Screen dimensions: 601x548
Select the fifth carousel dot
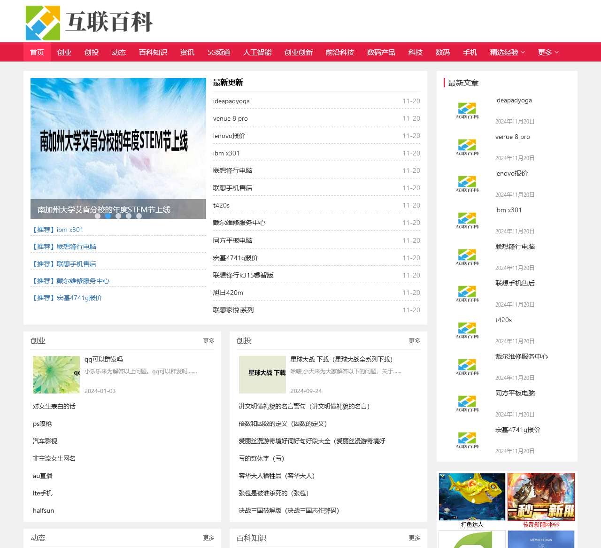pos(139,216)
